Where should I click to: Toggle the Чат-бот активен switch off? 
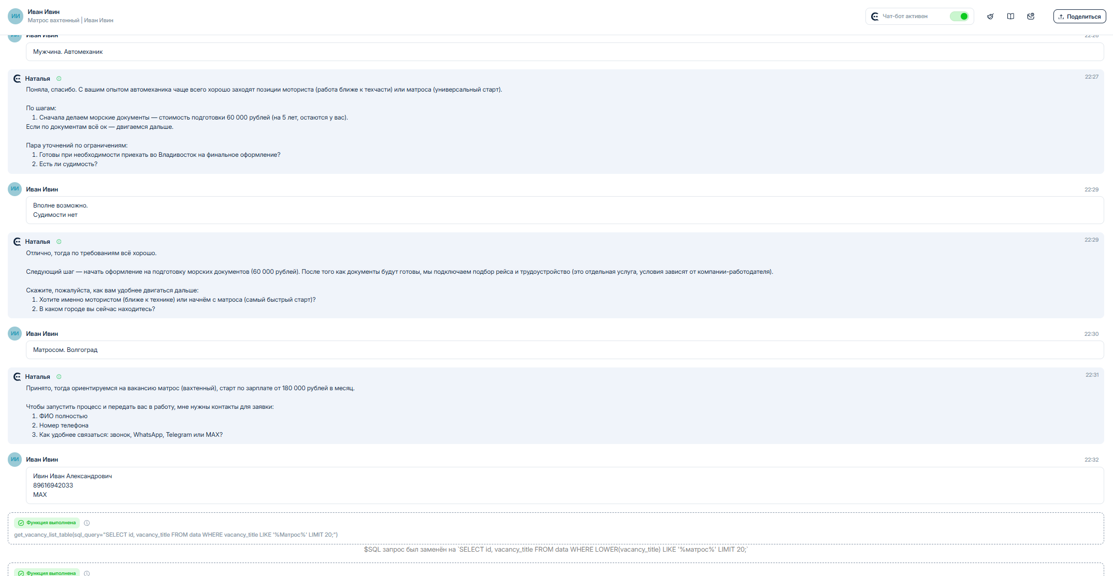[959, 17]
